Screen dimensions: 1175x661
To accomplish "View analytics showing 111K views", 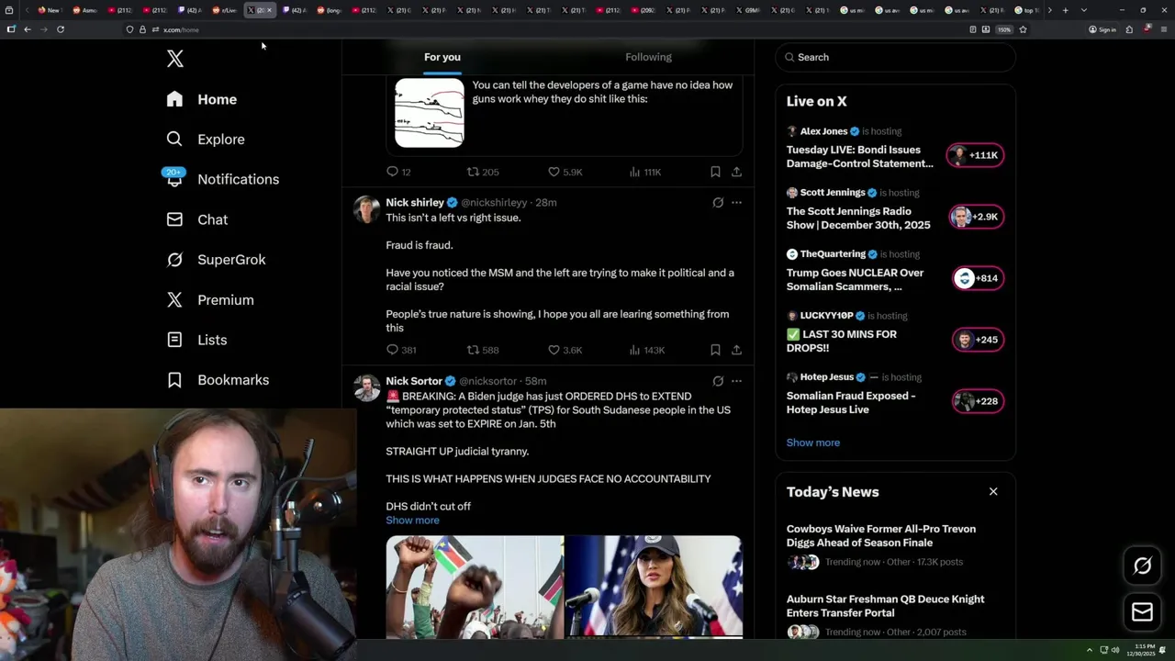I will [644, 172].
